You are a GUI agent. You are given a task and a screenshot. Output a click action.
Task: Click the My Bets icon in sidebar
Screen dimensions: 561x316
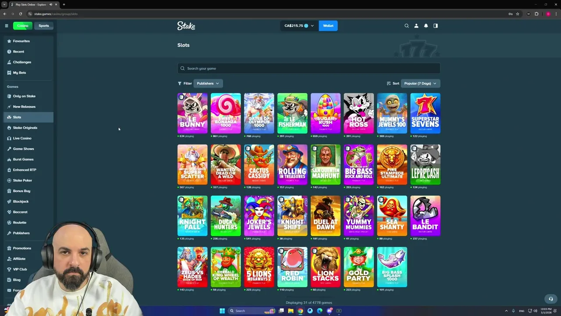coord(9,73)
